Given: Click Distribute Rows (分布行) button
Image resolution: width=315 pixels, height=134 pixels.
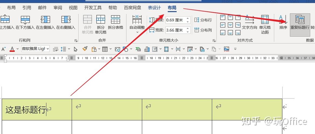Looking at the screenshot, I should pyautogui.click(x=203, y=20).
